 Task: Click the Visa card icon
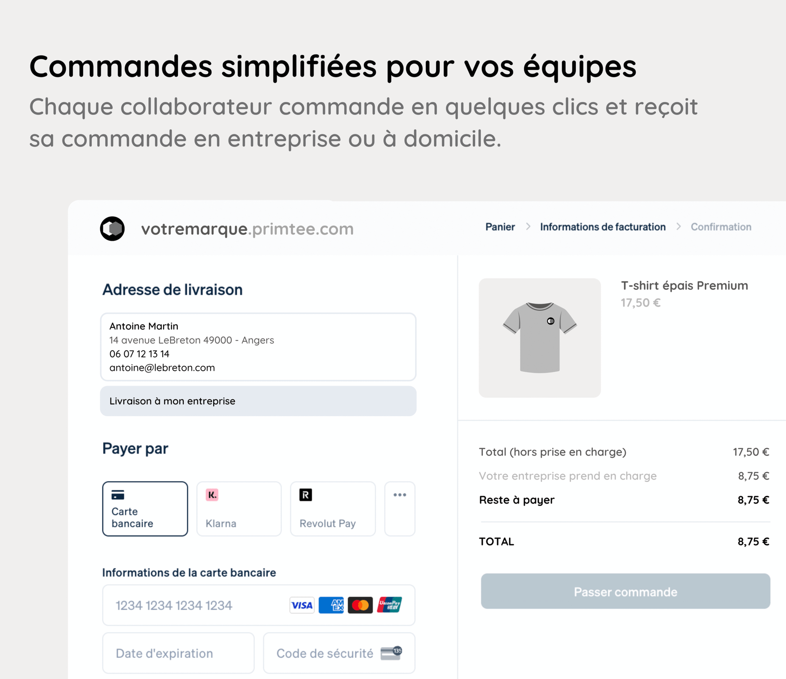302,605
